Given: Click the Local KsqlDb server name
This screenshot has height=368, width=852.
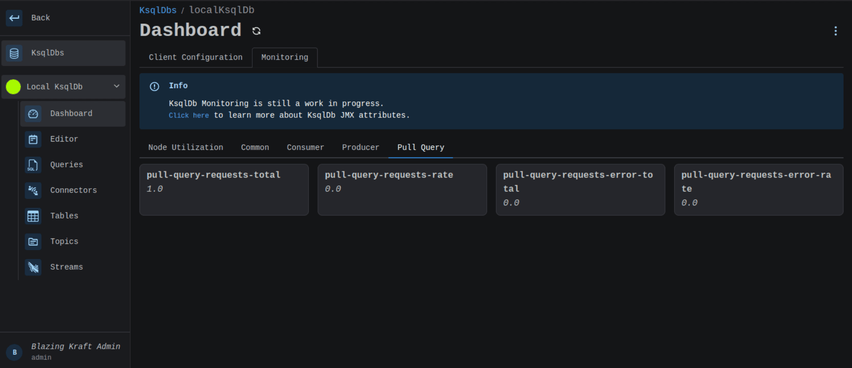Looking at the screenshot, I should coord(54,87).
